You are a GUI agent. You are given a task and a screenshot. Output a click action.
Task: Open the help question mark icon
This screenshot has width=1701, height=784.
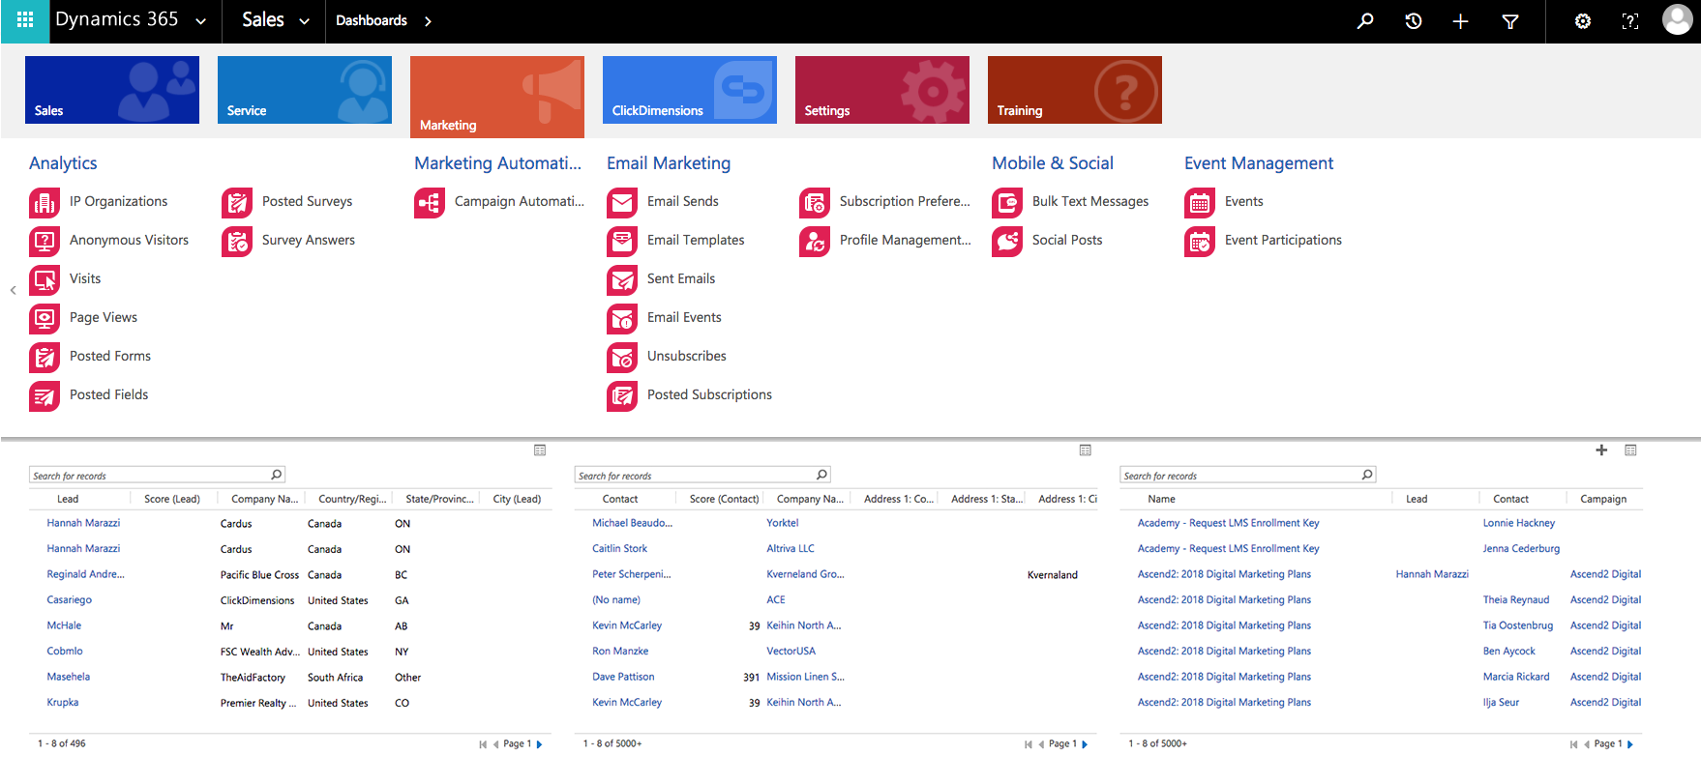point(1630,20)
